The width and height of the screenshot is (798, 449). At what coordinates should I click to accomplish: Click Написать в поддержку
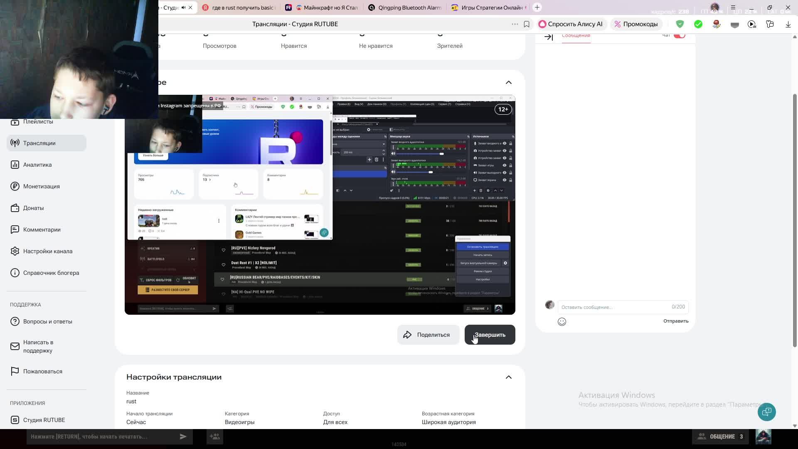(x=47, y=346)
